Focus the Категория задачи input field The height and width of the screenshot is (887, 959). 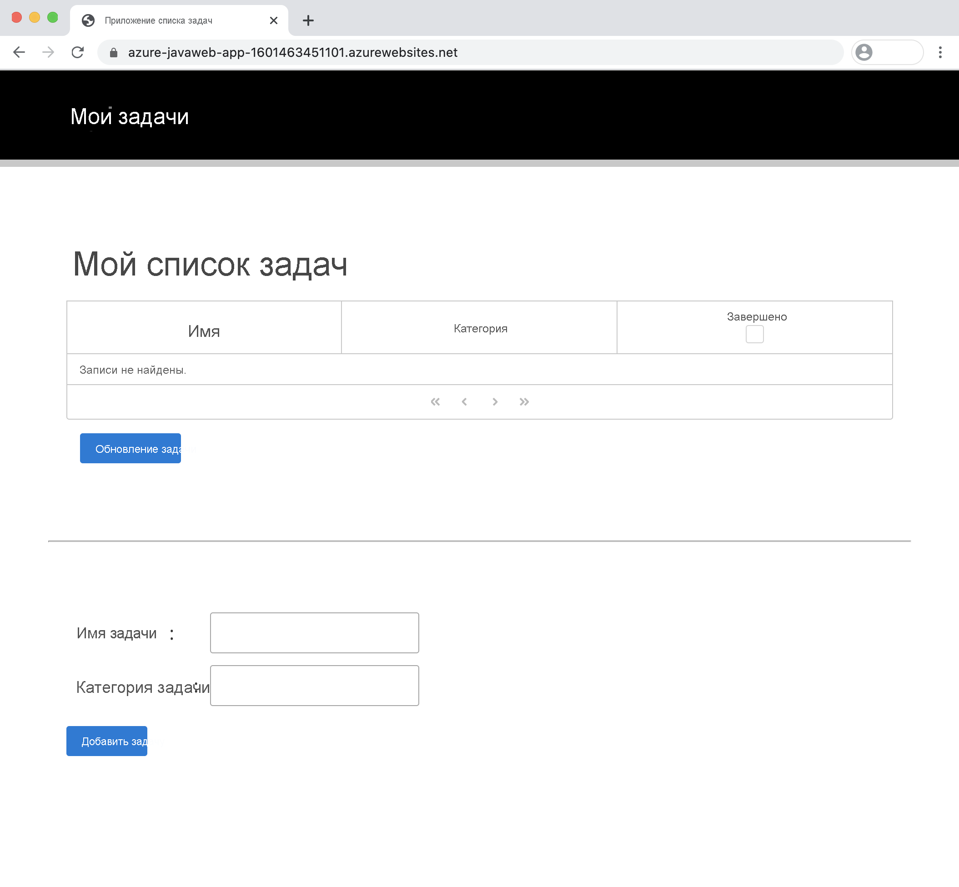[314, 686]
